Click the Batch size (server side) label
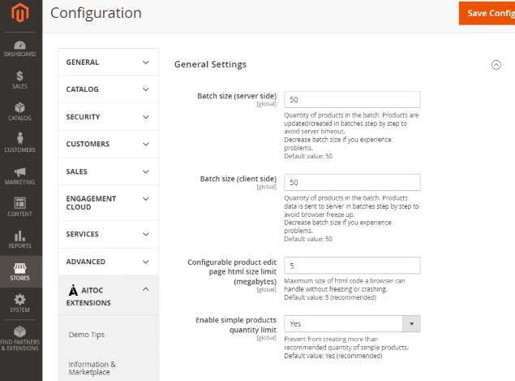The height and width of the screenshot is (381, 515). 237,96
